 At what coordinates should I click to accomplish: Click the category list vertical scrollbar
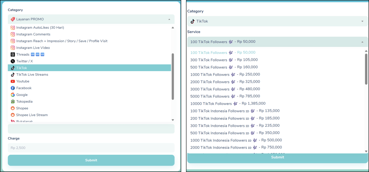click(173, 76)
